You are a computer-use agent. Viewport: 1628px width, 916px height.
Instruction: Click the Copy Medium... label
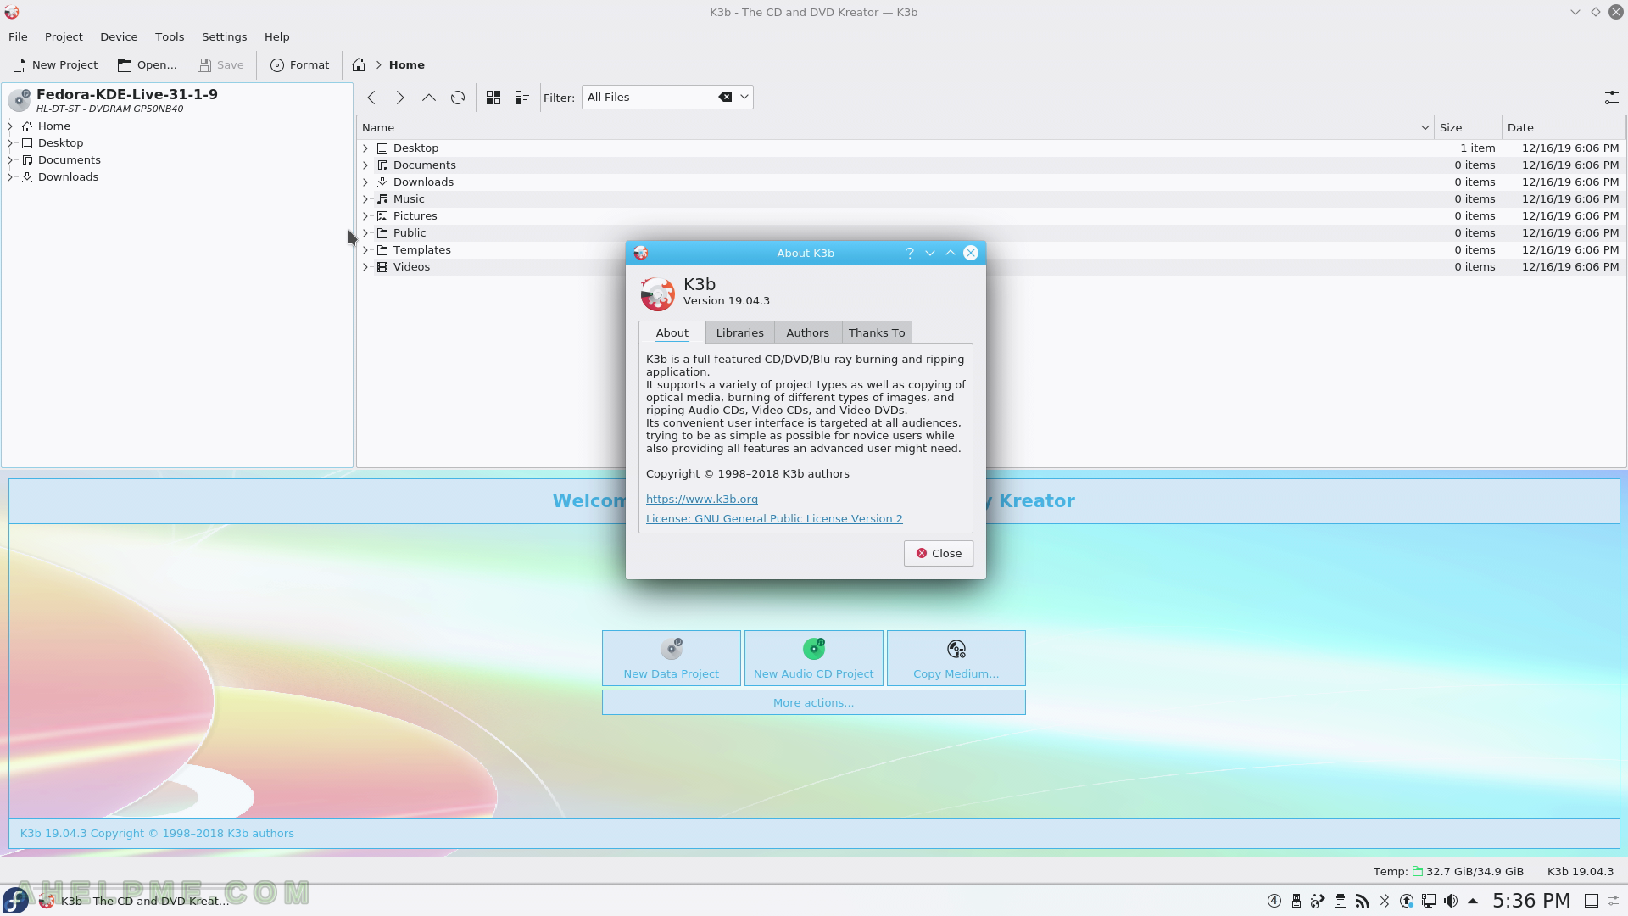pos(956,673)
